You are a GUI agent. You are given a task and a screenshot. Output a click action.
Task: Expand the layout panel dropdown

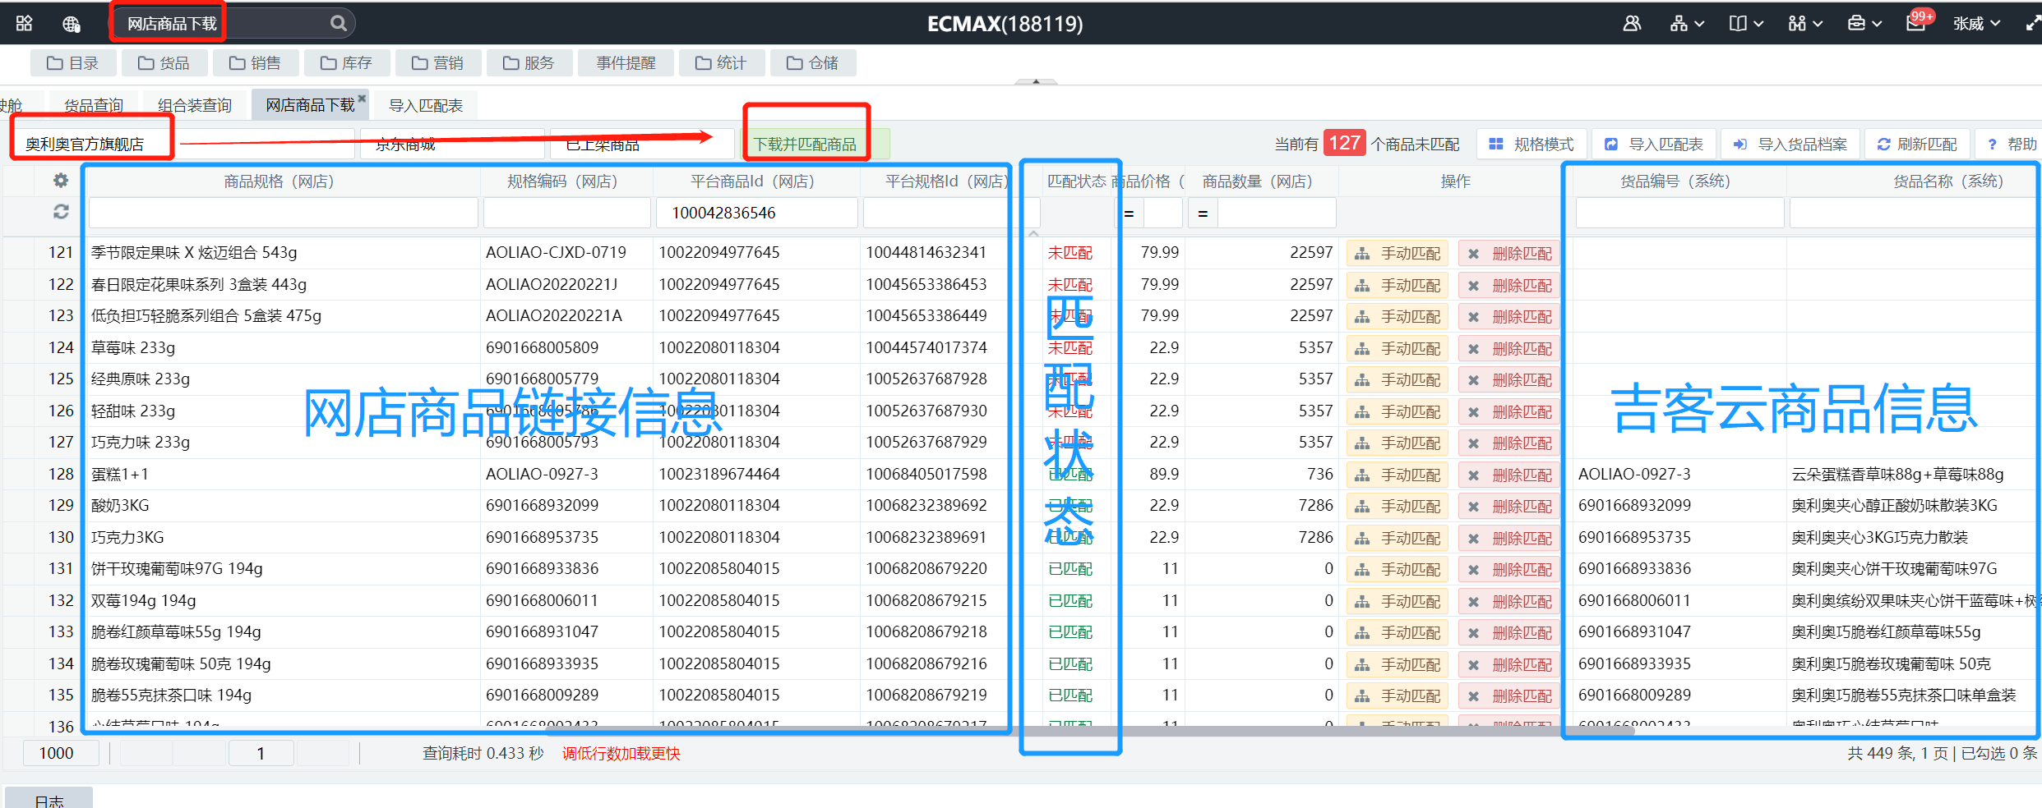[1746, 23]
